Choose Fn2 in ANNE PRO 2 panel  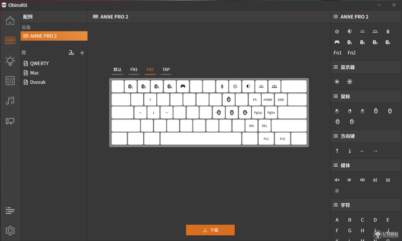coord(351,53)
